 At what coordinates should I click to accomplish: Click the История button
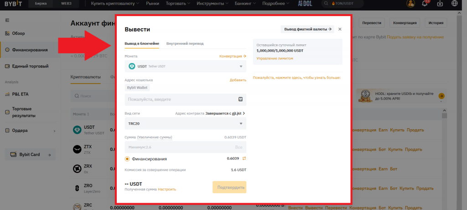(x=436, y=23)
